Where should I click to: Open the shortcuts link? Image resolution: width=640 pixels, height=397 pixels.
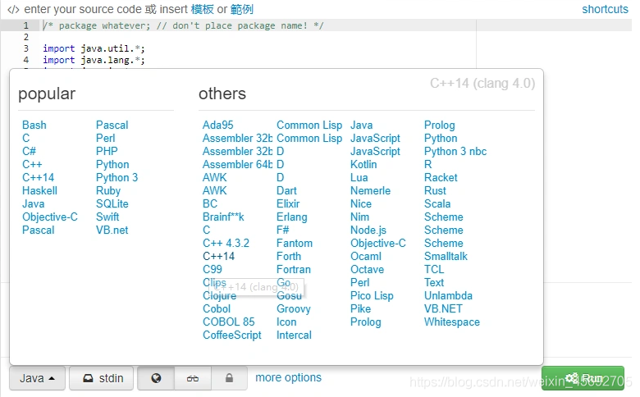(605, 9)
